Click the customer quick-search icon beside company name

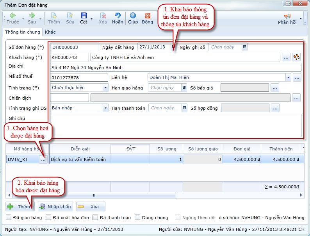(297, 57)
